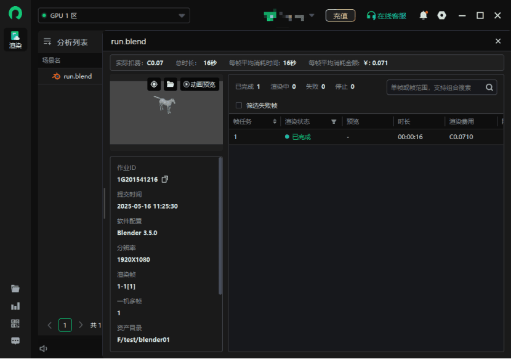Filter by 停止 0 count
Screen dimensions: 511x359
click(x=345, y=87)
